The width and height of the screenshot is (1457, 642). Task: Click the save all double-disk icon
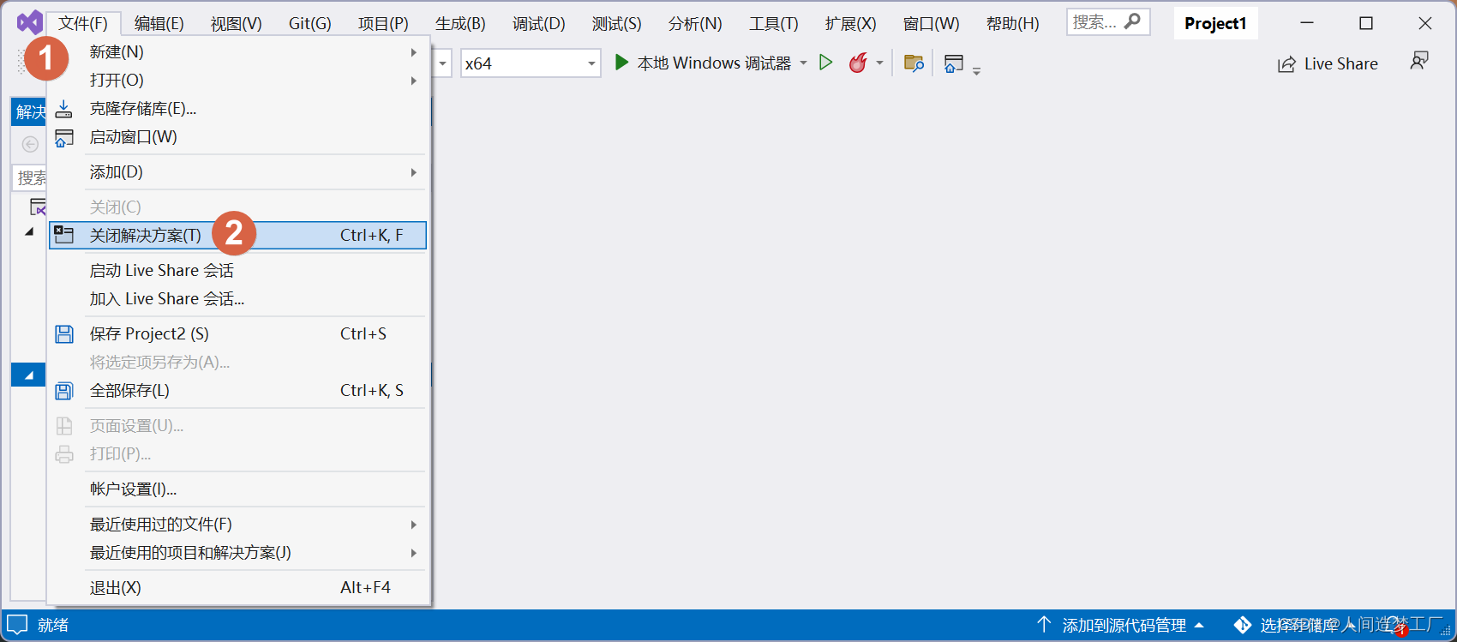64,392
